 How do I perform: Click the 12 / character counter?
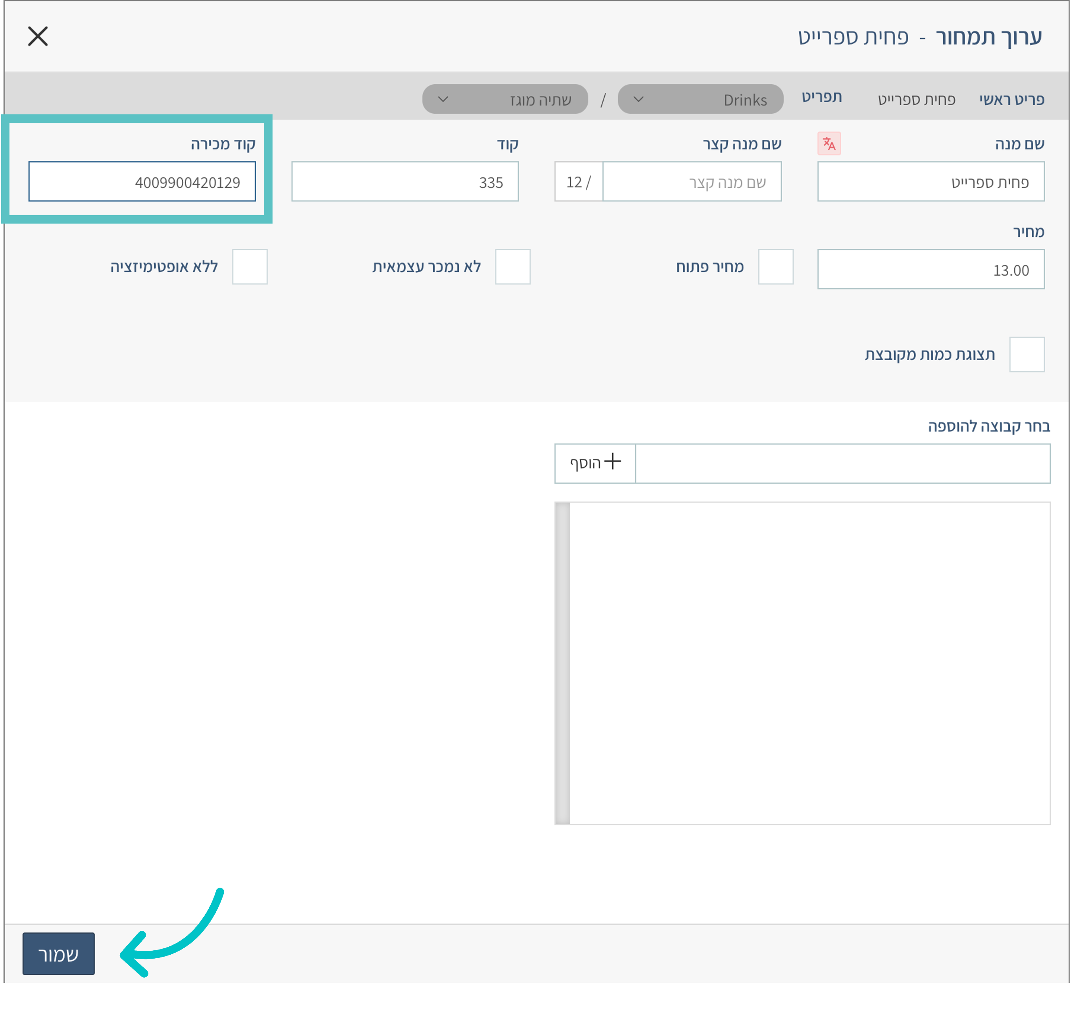[579, 182]
